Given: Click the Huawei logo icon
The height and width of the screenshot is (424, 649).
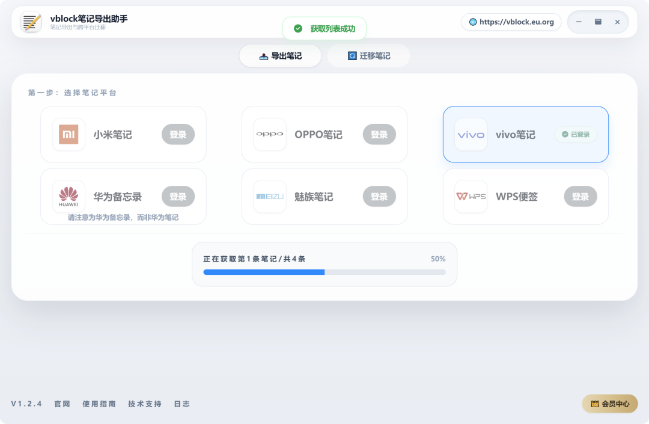Looking at the screenshot, I should click(69, 196).
